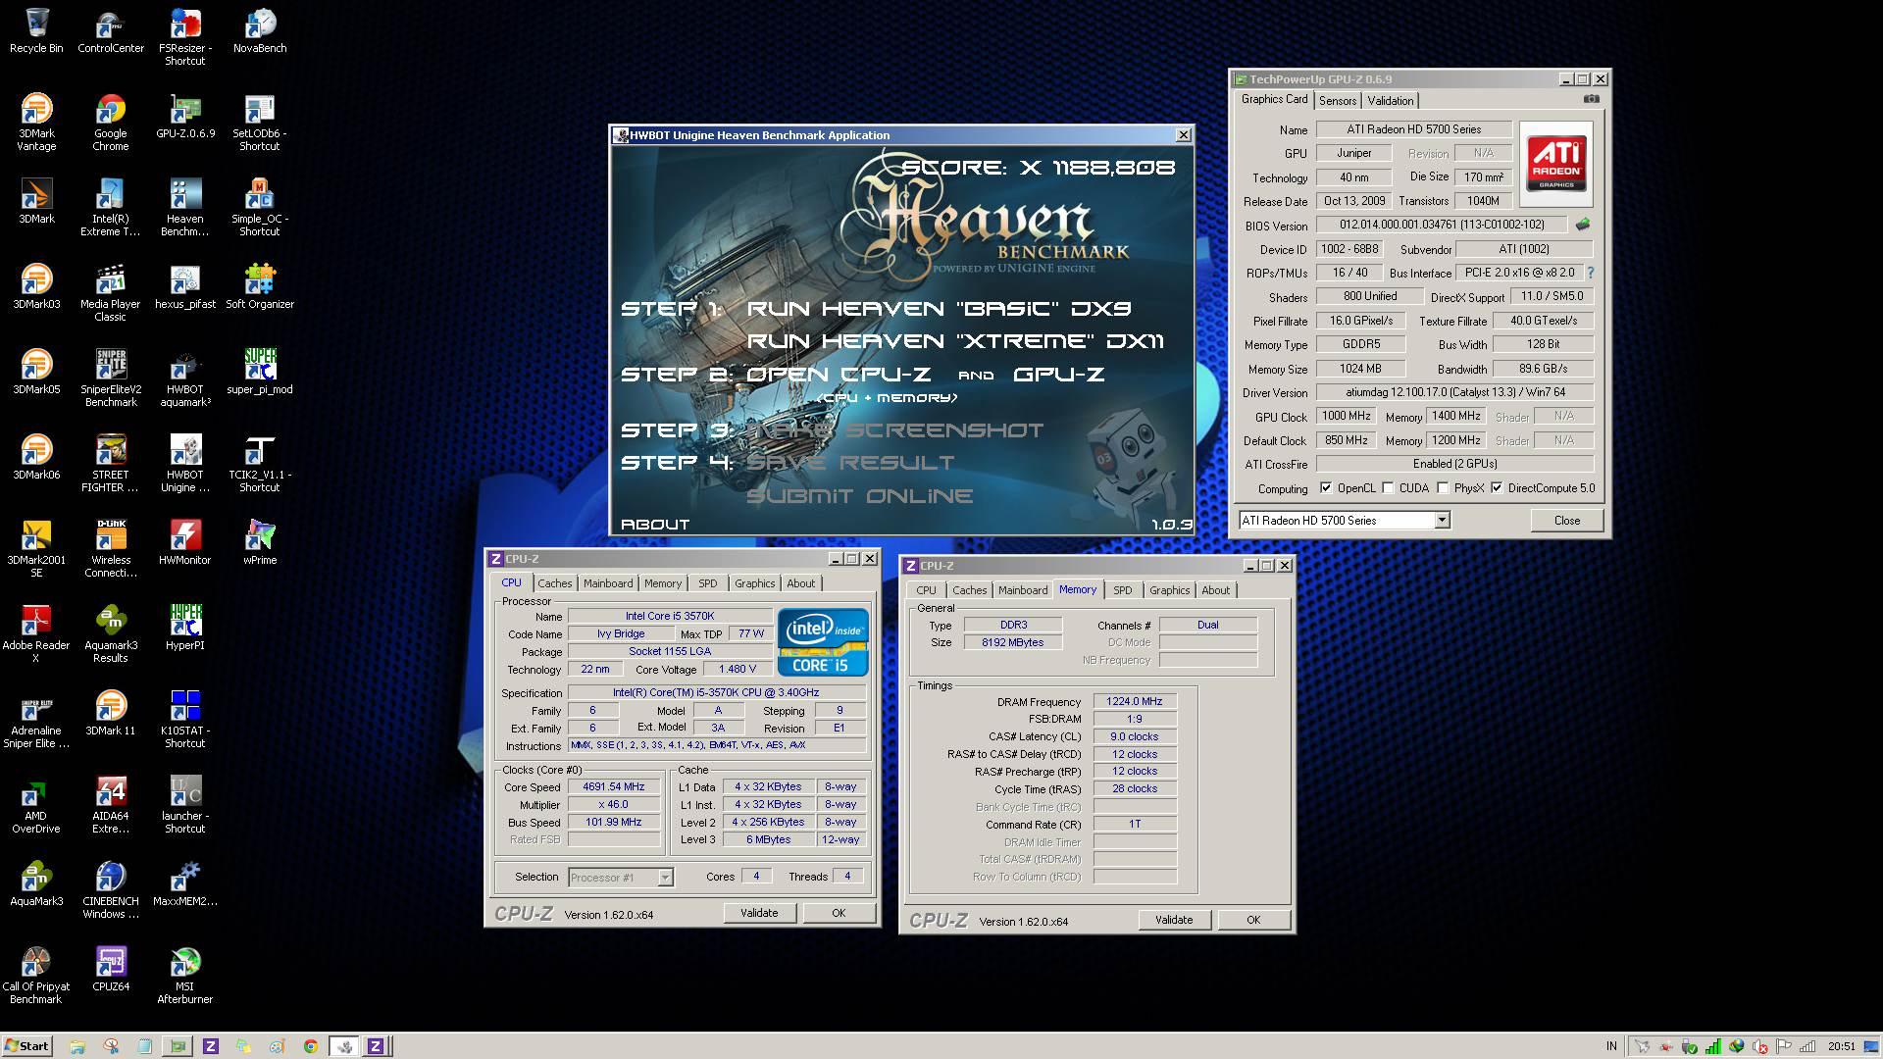Open Caches tab in left CPU-Z window

click(554, 583)
